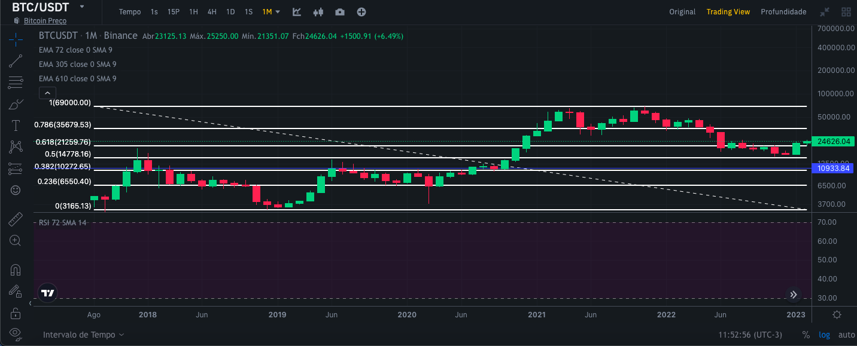This screenshot has height=346, width=857.
Task: Open the multi-chart grid layout icon
Action: click(846, 12)
